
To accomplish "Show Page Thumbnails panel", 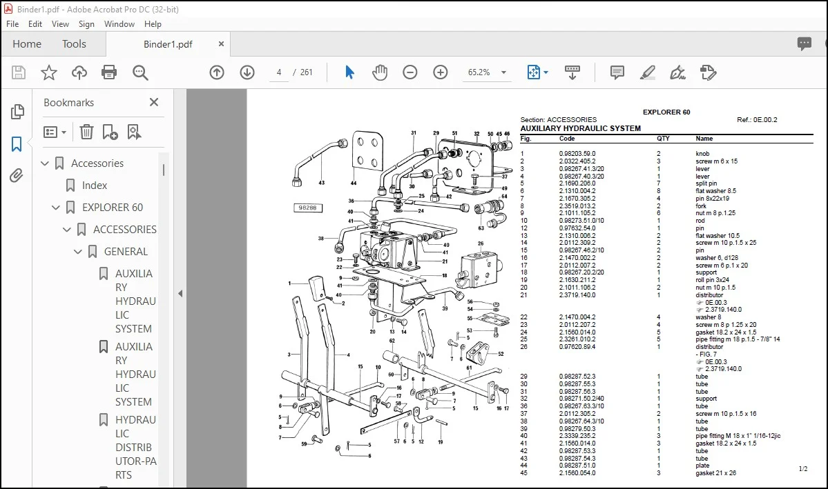I will tap(17, 111).
